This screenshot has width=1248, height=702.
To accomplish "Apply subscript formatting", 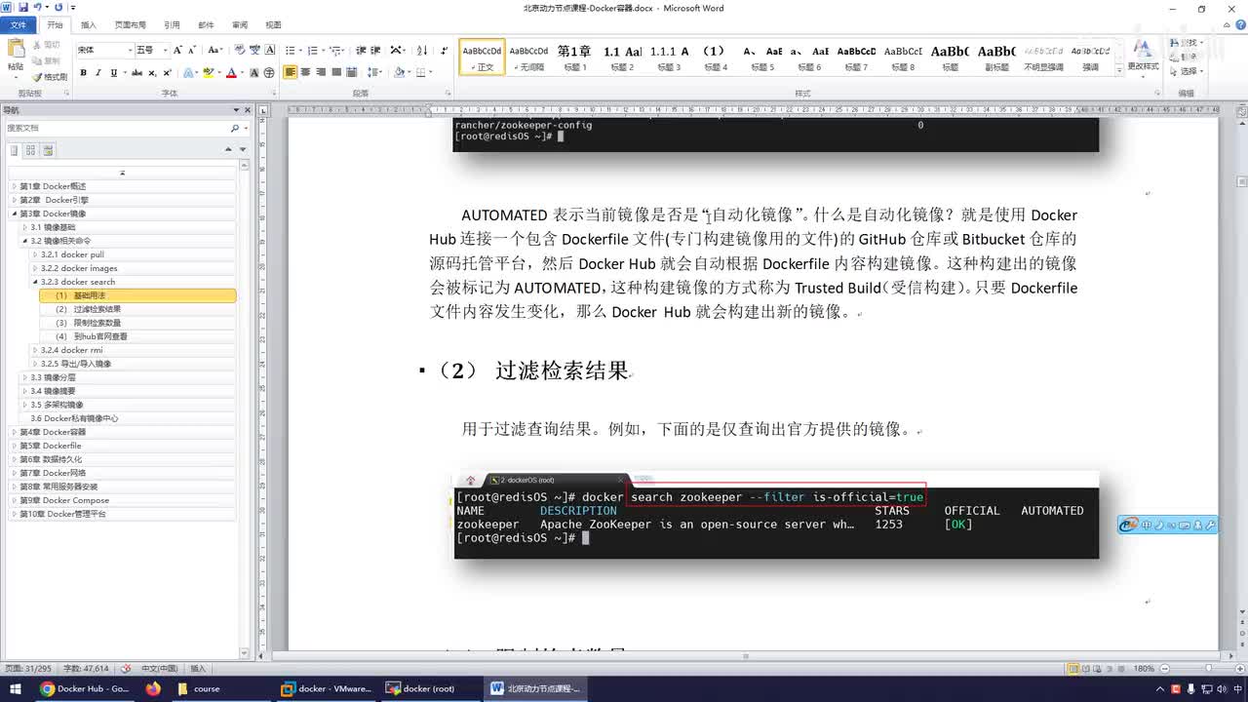I will [x=152, y=73].
